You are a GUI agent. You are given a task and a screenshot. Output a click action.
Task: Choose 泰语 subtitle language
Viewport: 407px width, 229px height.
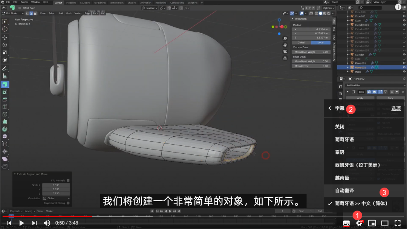pos(340,152)
